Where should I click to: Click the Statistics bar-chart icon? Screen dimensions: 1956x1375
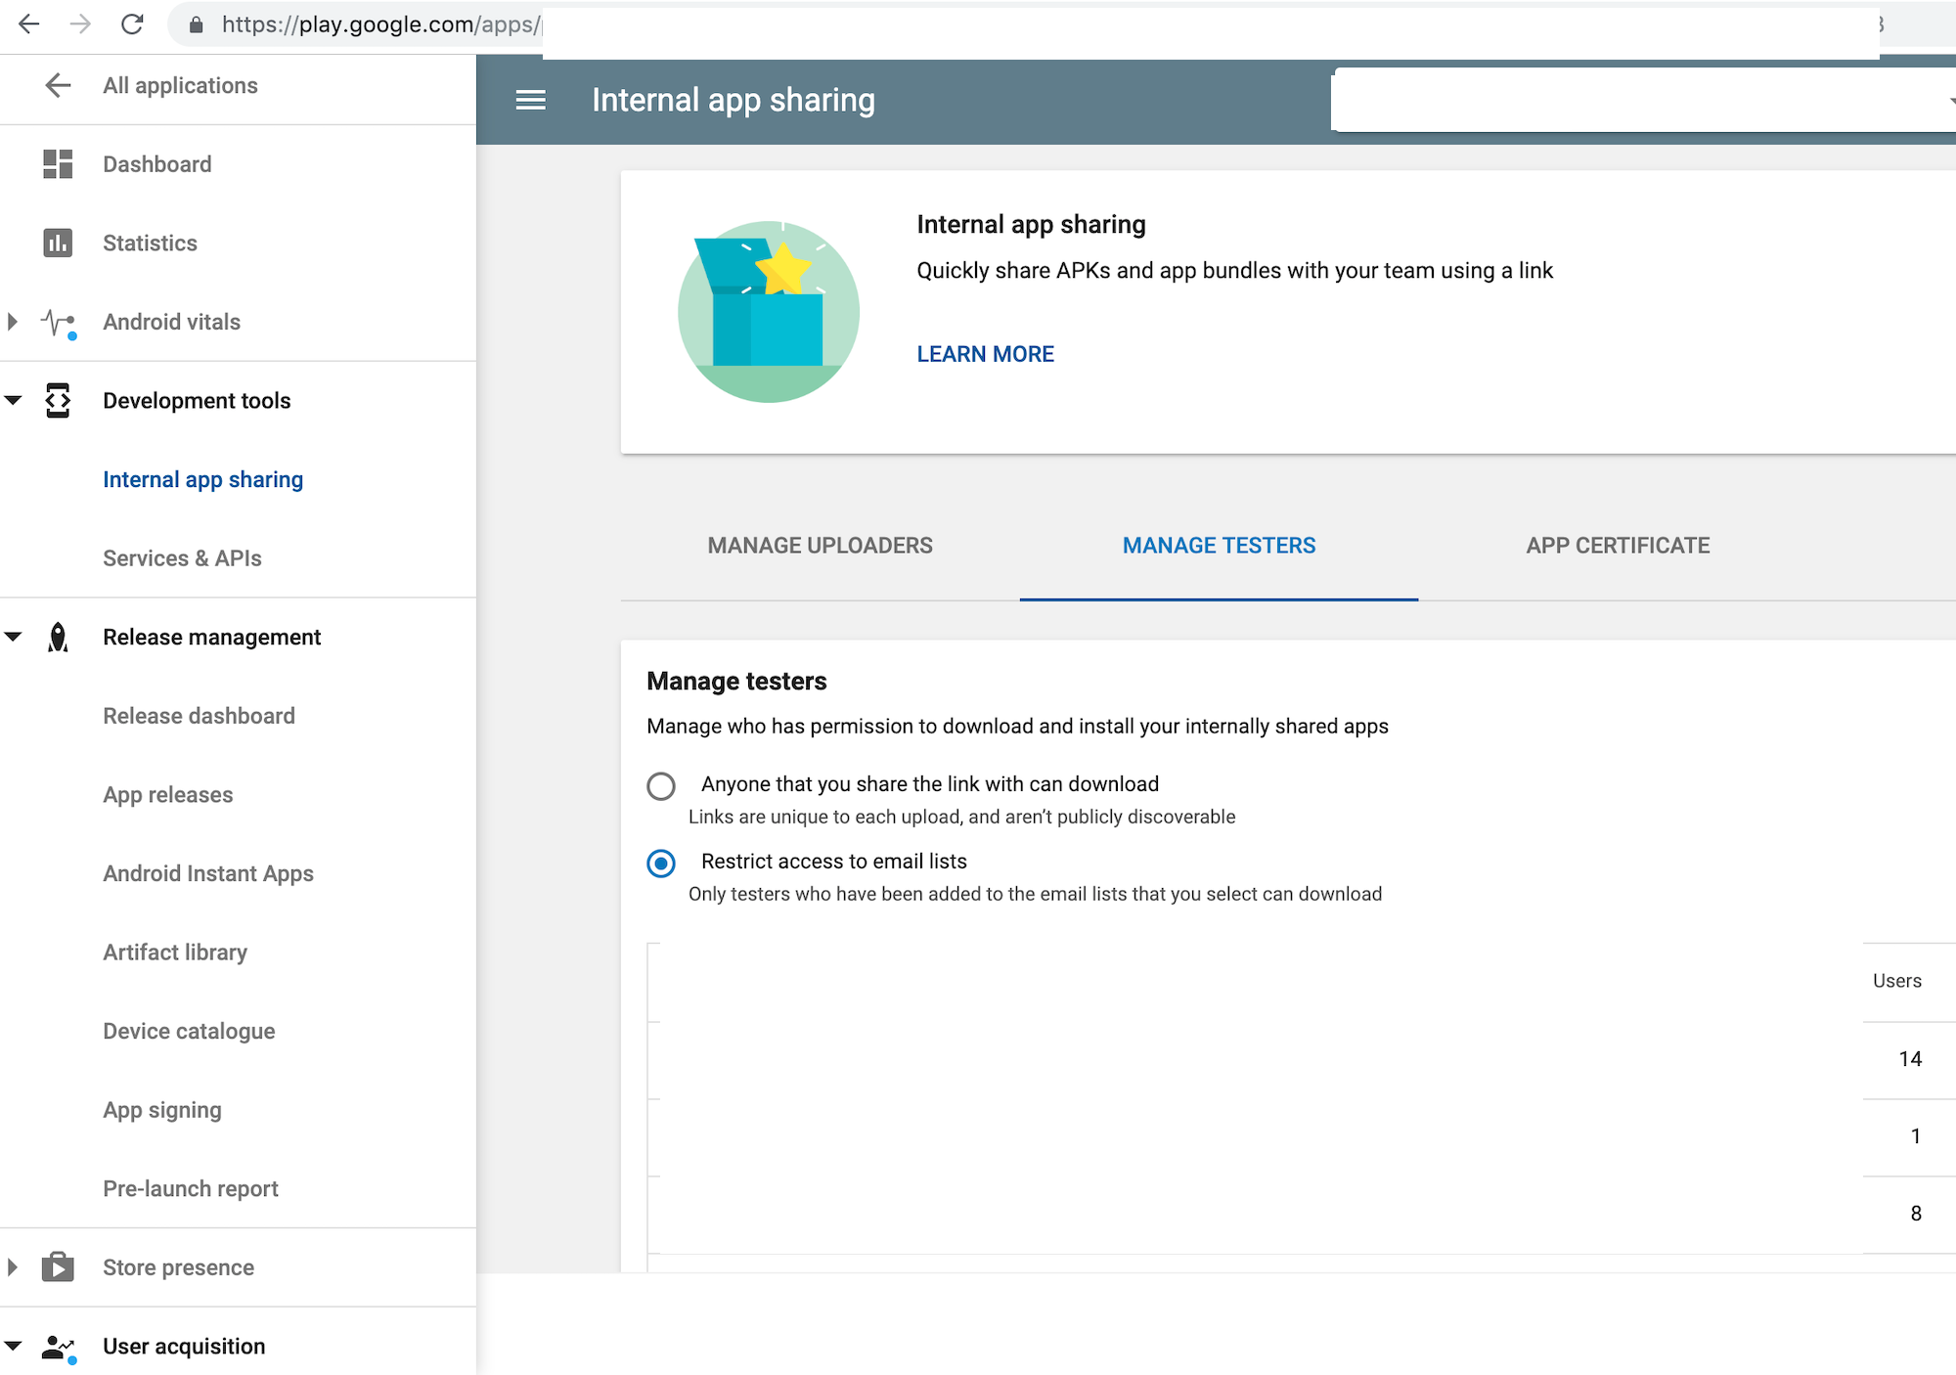(x=58, y=243)
